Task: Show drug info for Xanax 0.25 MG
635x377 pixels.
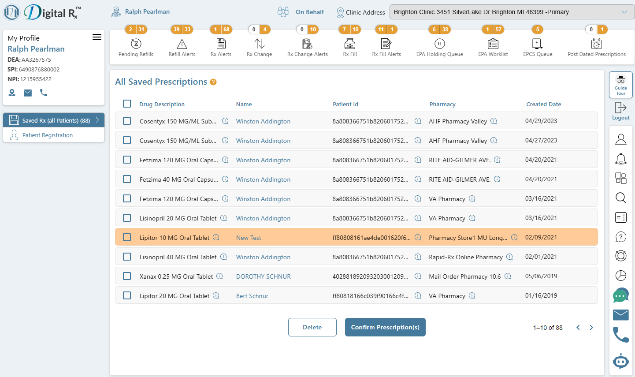Action: pos(219,276)
